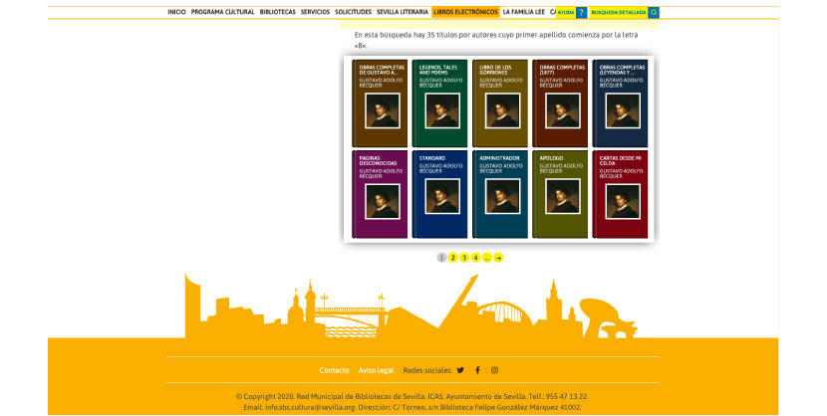827x416 pixels.
Task: Open the Apologo book cover
Action: click(x=560, y=194)
